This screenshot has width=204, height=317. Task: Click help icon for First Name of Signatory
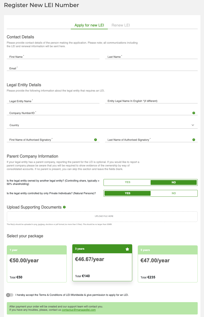point(95,140)
